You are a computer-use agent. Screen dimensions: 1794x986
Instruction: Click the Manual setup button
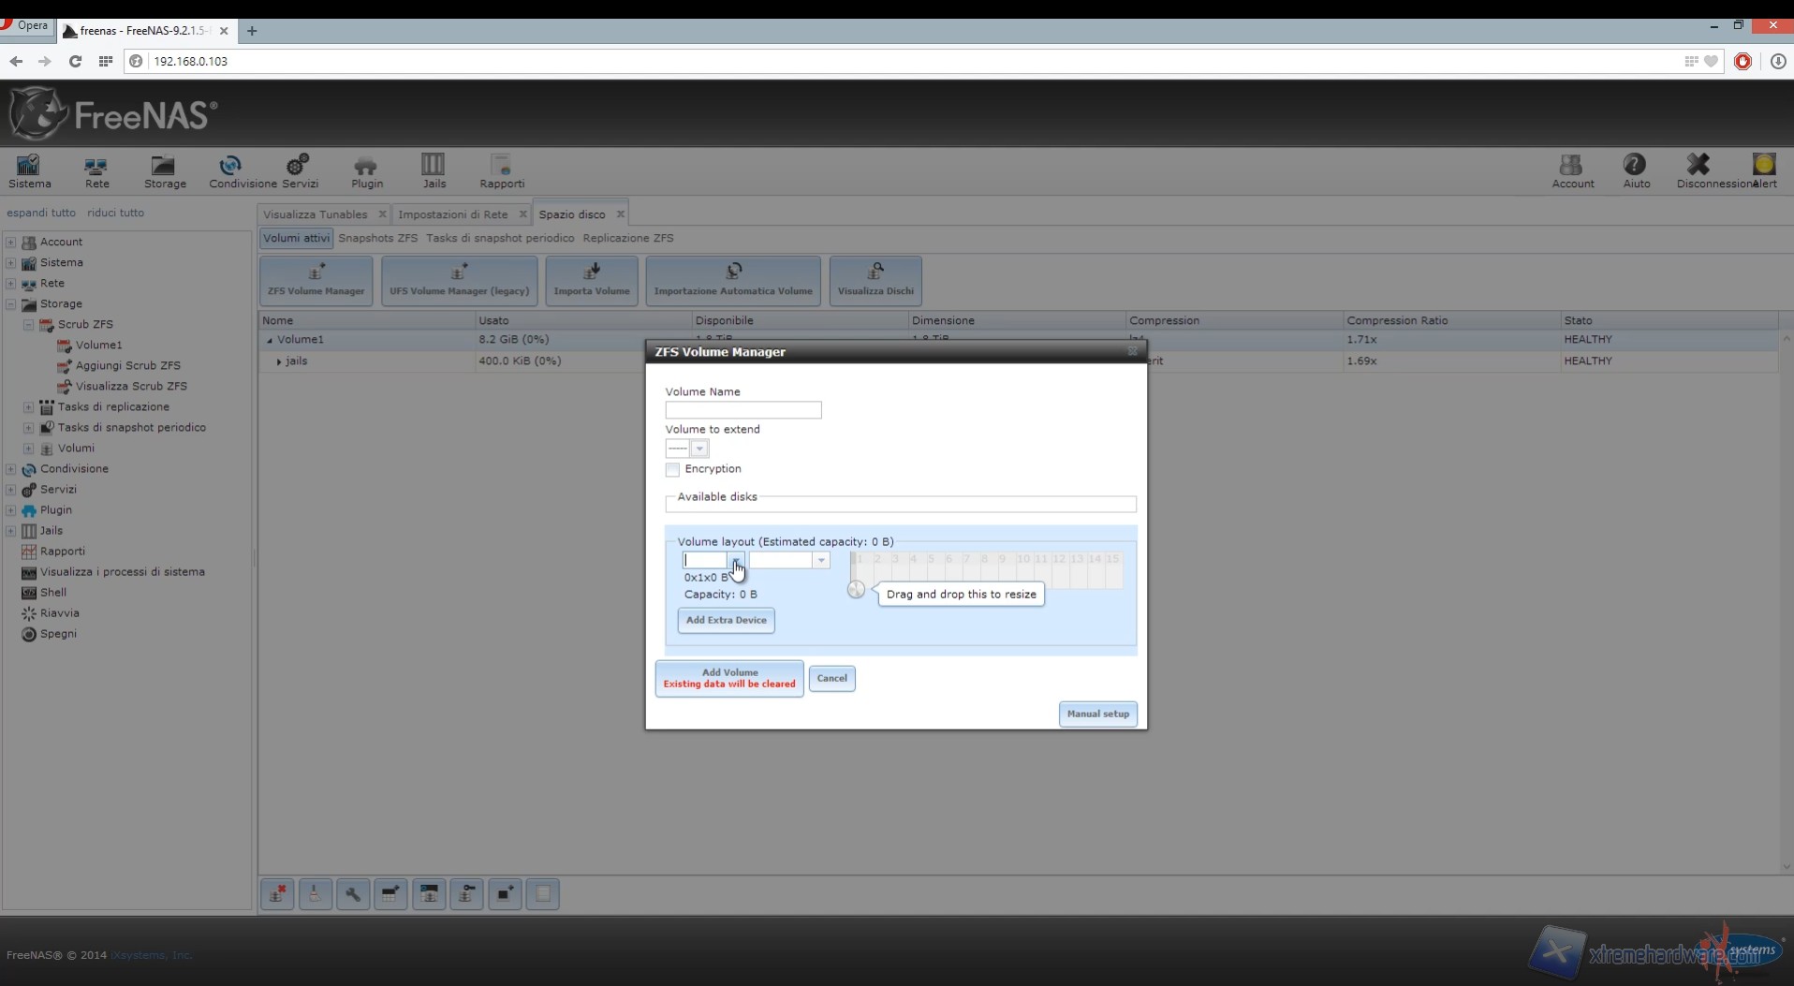coord(1097,714)
